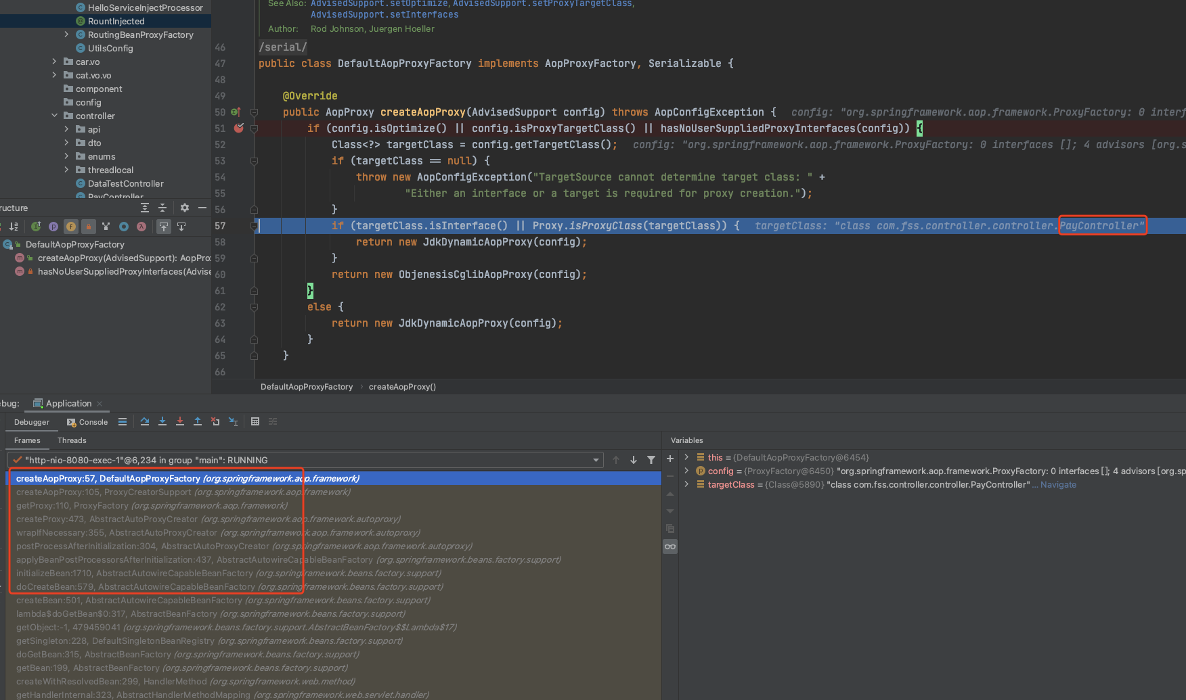This screenshot has height=700, width=1186.
Task: Toggle show lambdas in Structure panel
Action: 141,227
